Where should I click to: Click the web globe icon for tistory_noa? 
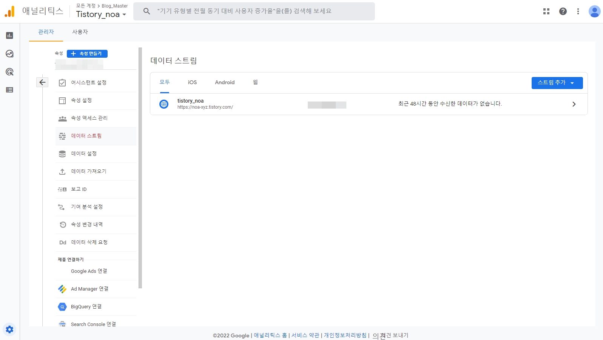(x=164, y=104)
